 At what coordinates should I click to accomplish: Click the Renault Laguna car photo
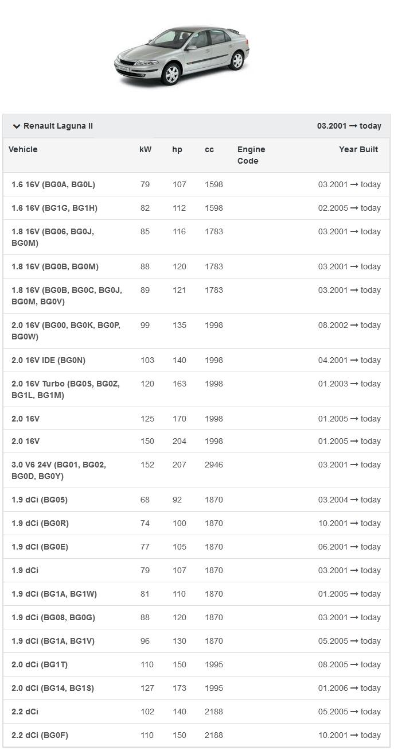tap(182, 56)
